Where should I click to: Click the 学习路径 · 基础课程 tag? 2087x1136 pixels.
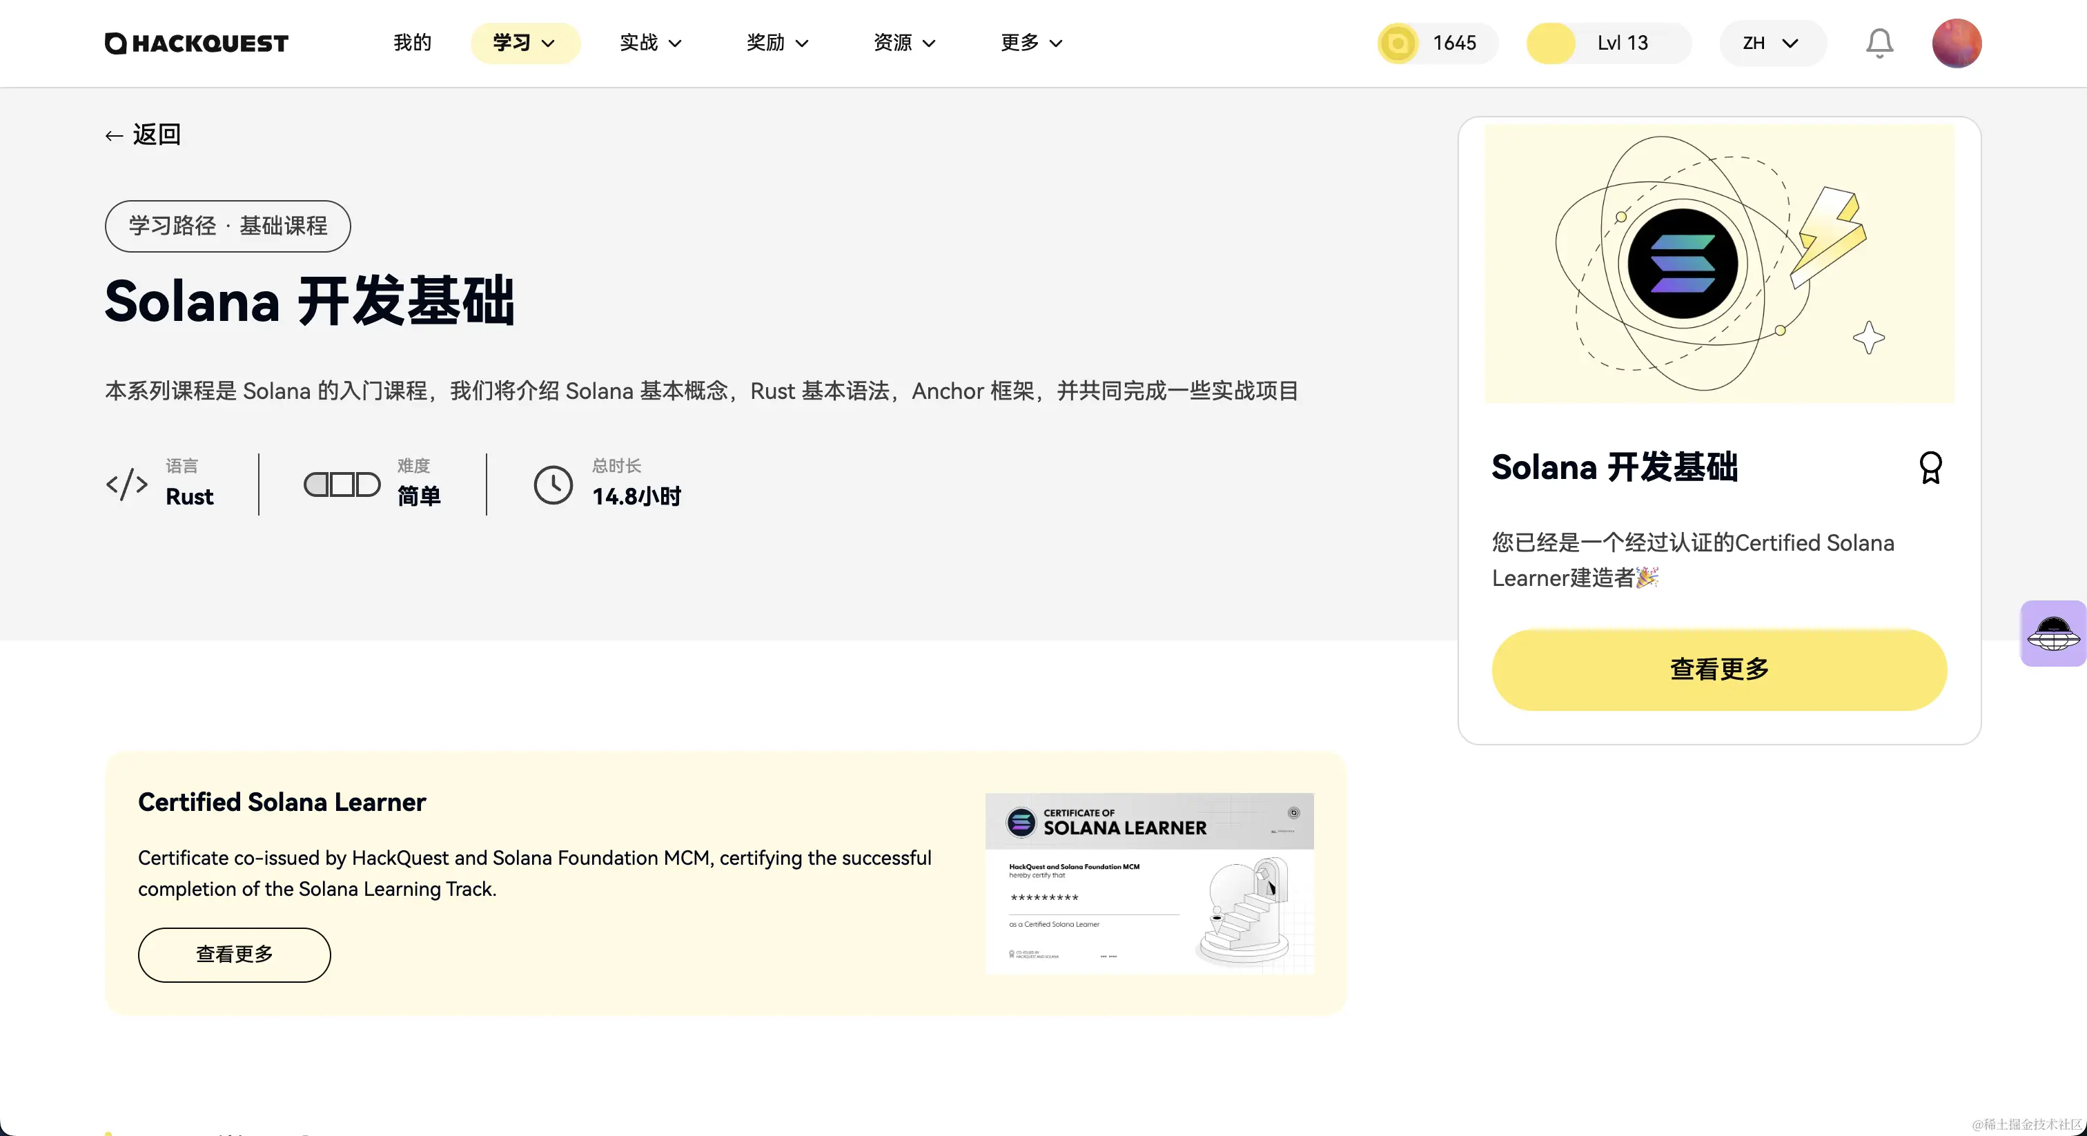pyautogui.click(x=228, y=226)
